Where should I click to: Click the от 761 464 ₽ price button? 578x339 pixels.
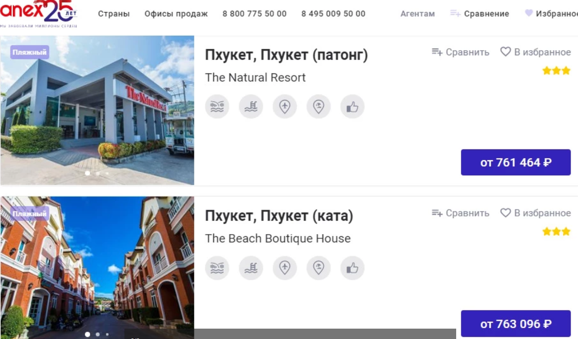point(516,162)
